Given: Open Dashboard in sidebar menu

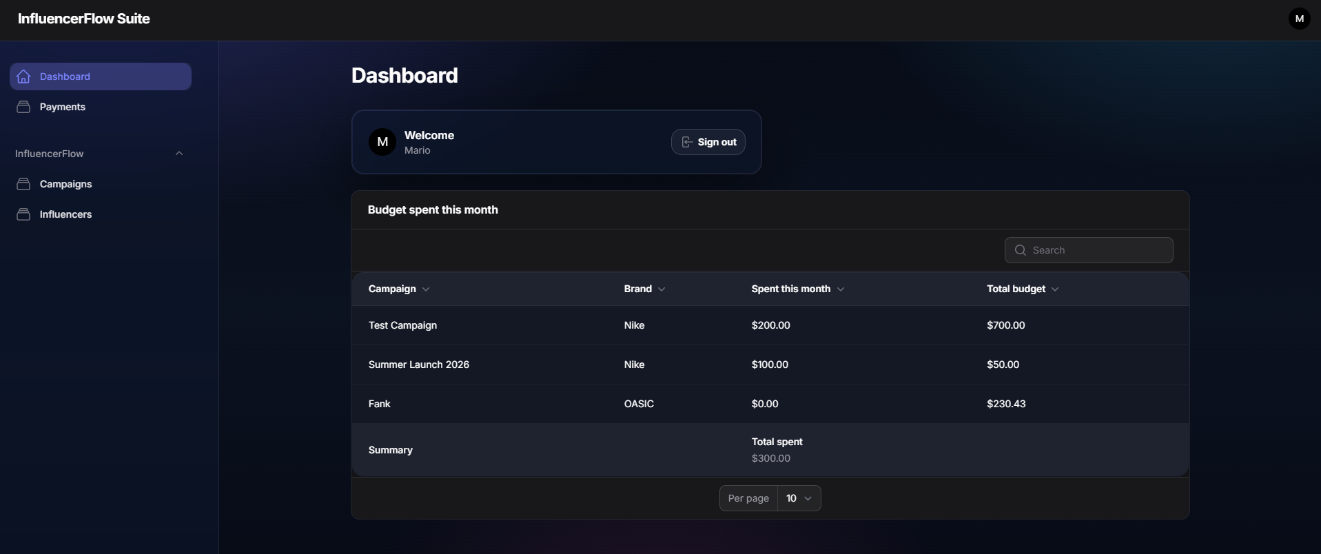Looking at the screenshot, I should tap(101, 76).
